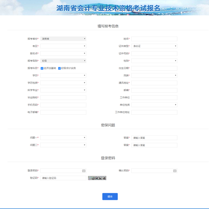Open the 报考级别 dropdown showing 初级
This screenshot has width=209, height=209.
click(x=63, y=61)
